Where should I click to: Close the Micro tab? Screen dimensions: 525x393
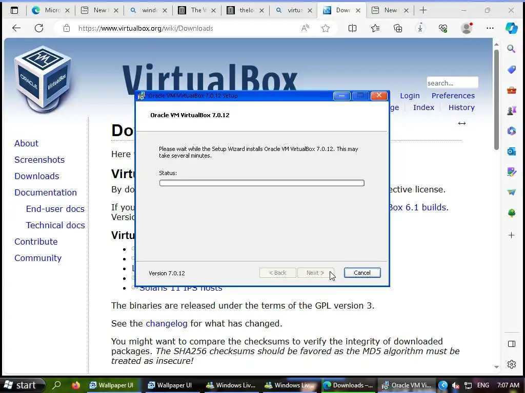67,10
